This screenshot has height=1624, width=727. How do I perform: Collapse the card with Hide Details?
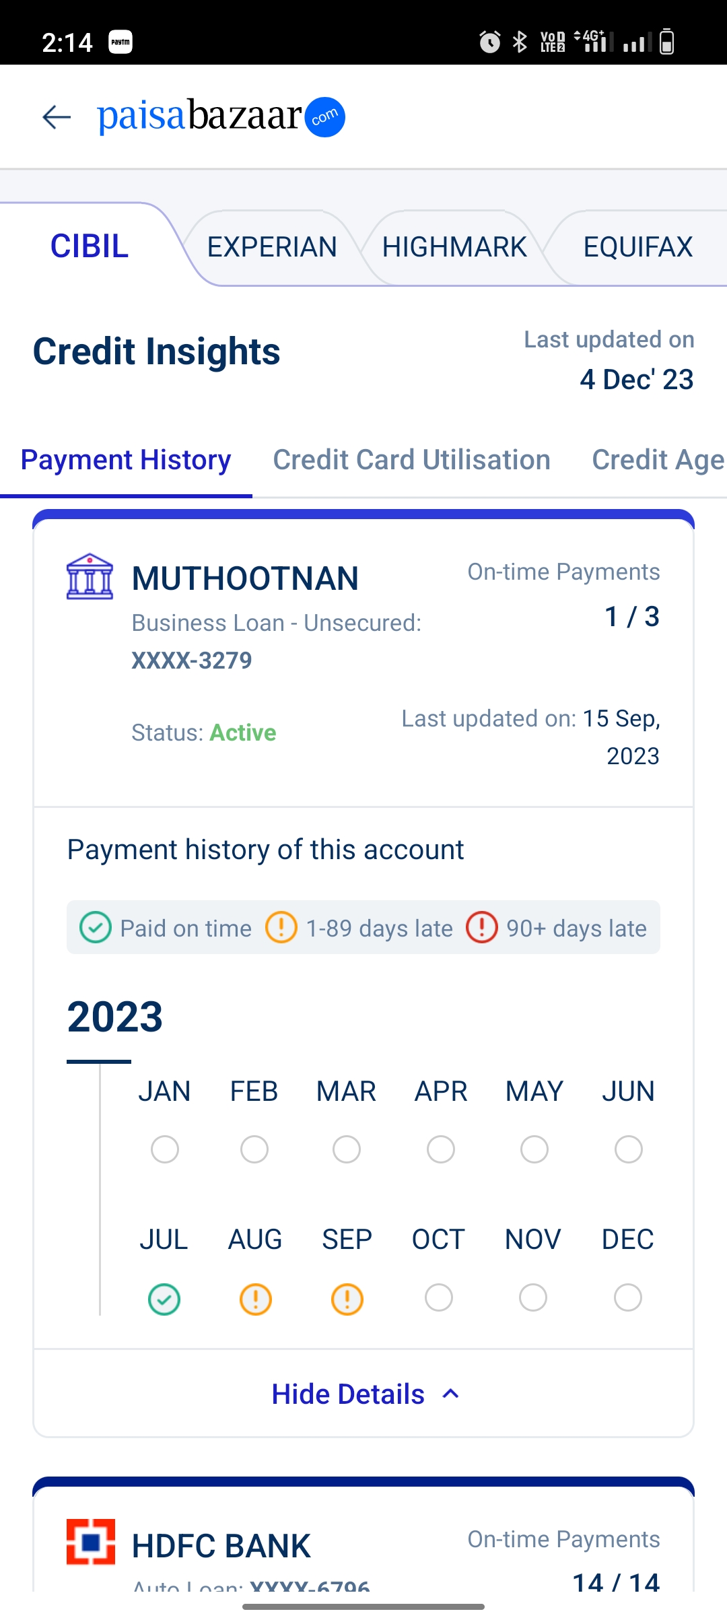348,1394
